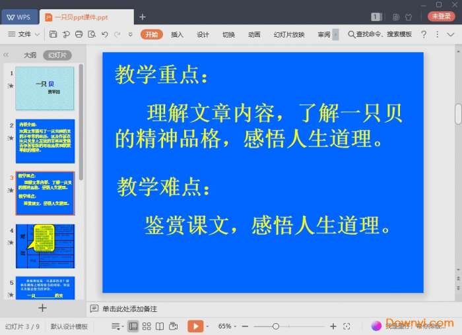Switch panel to 大纲 outline view

30,55
